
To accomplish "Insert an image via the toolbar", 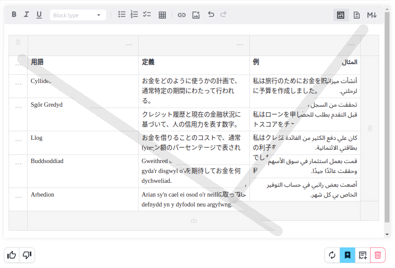I will [x=196, y=15].
